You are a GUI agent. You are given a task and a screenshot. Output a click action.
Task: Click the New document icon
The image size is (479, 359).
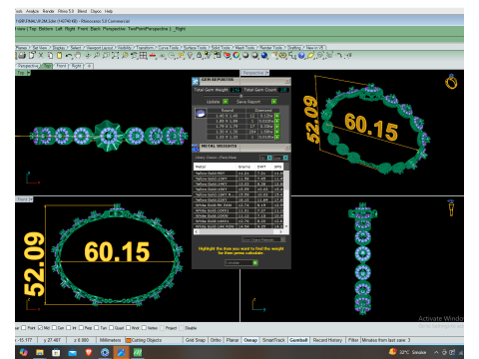click(x=32, y=56)
